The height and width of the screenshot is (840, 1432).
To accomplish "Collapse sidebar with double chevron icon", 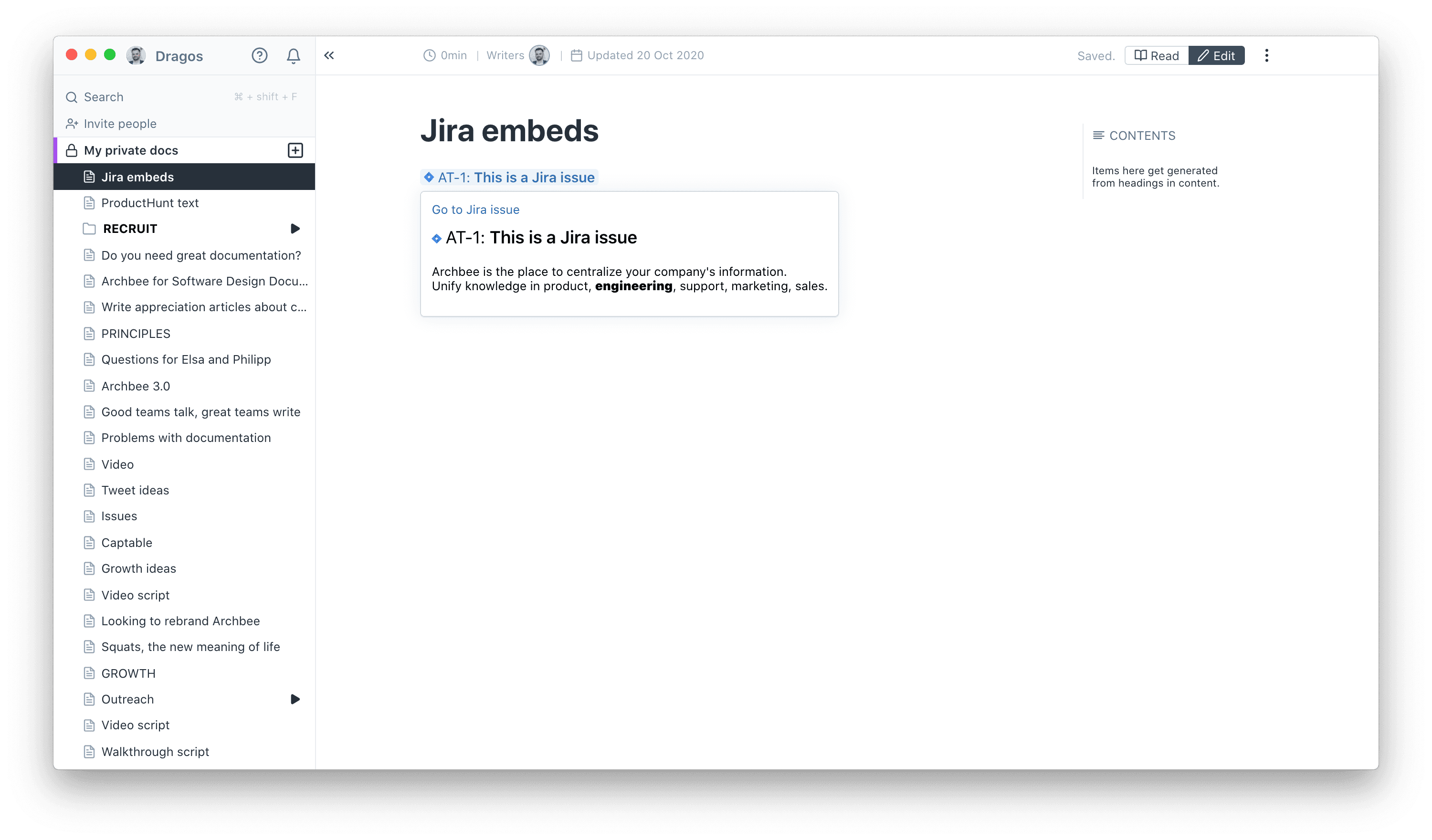I will 329,56.
